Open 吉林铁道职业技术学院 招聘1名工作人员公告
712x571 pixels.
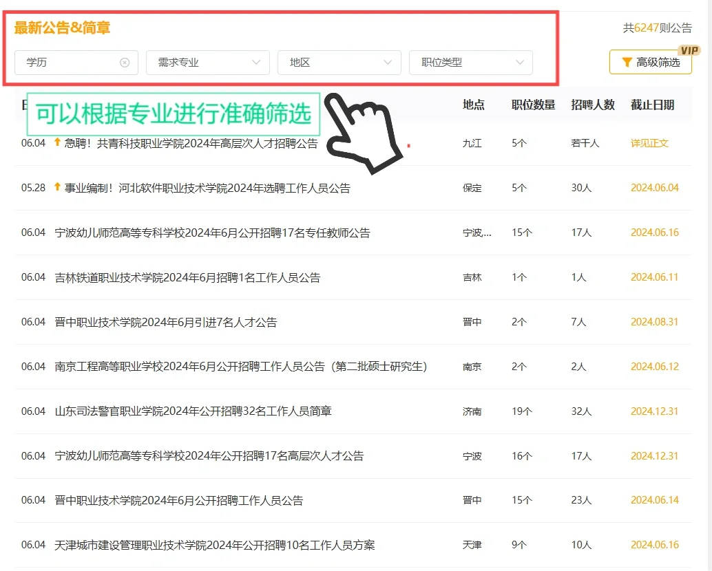[x=187, y=277]
